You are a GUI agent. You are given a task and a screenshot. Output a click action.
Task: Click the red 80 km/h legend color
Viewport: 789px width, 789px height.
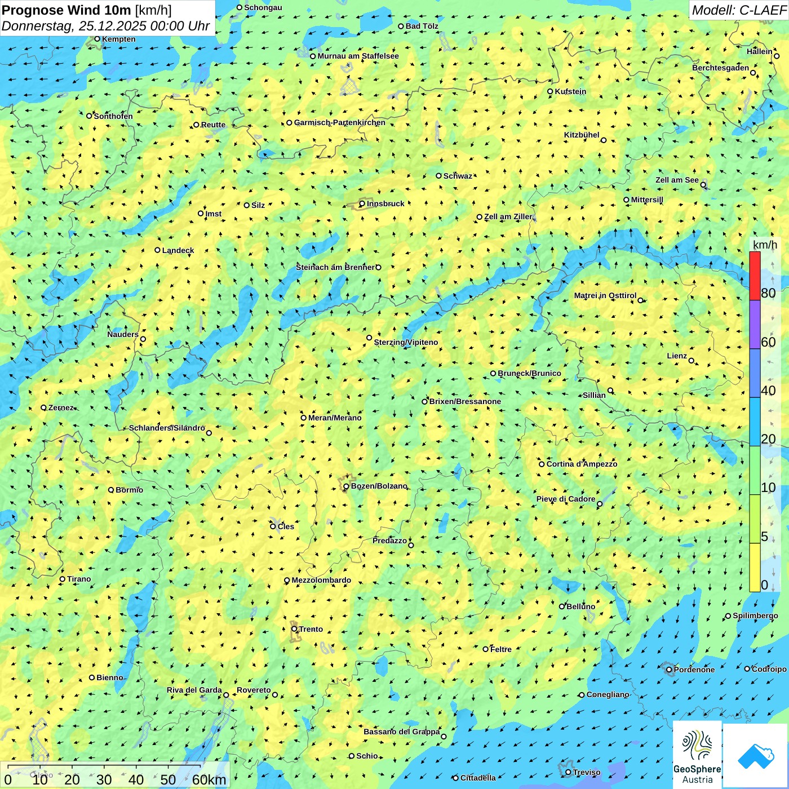[x=755, y=276]
